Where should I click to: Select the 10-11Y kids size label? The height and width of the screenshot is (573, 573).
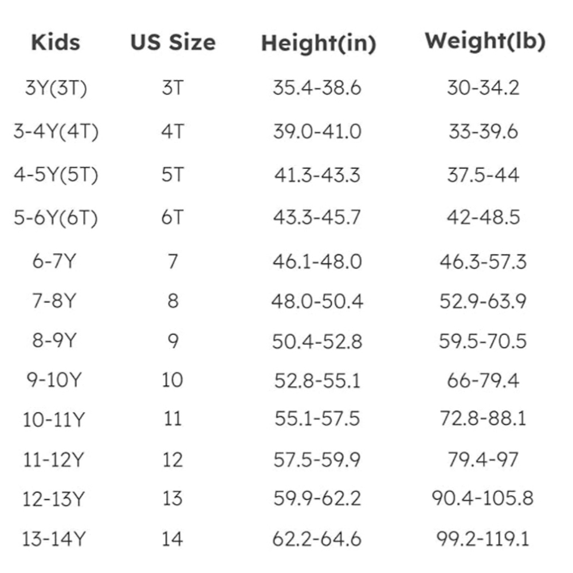tap(54, 419)
